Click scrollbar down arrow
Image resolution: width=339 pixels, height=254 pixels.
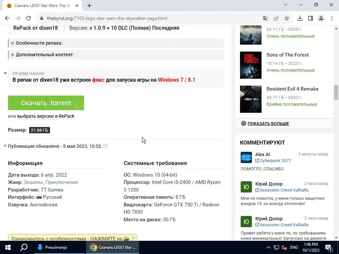click(x=336, y=238)
